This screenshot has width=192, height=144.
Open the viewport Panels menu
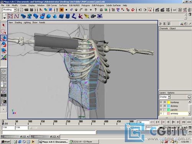pyautogui.click(x=42, y=23)
